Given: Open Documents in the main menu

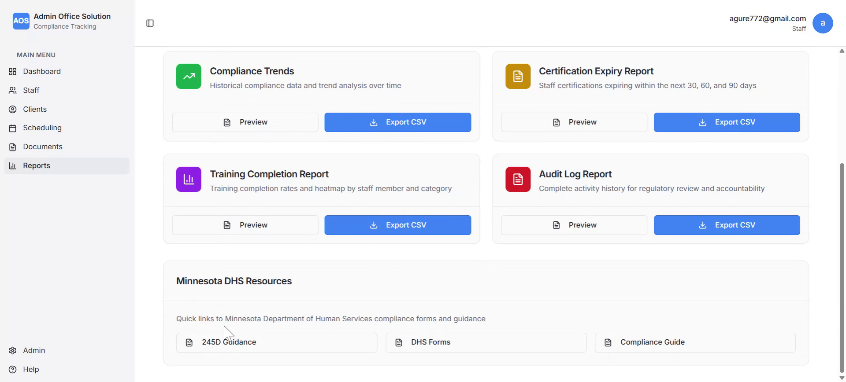Looking at the screenshot, I should tap(42, 147).
